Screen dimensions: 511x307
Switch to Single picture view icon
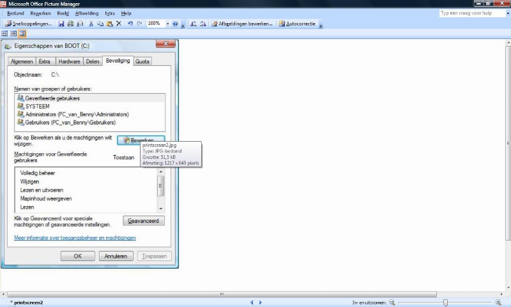click(22, 34)
